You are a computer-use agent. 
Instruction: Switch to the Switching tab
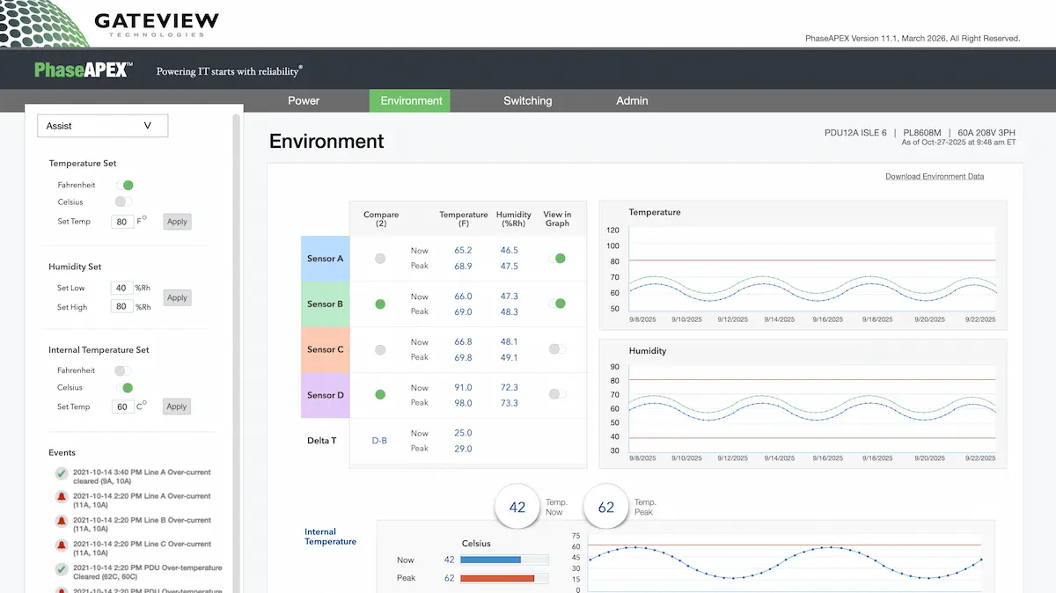pos(528,100)
